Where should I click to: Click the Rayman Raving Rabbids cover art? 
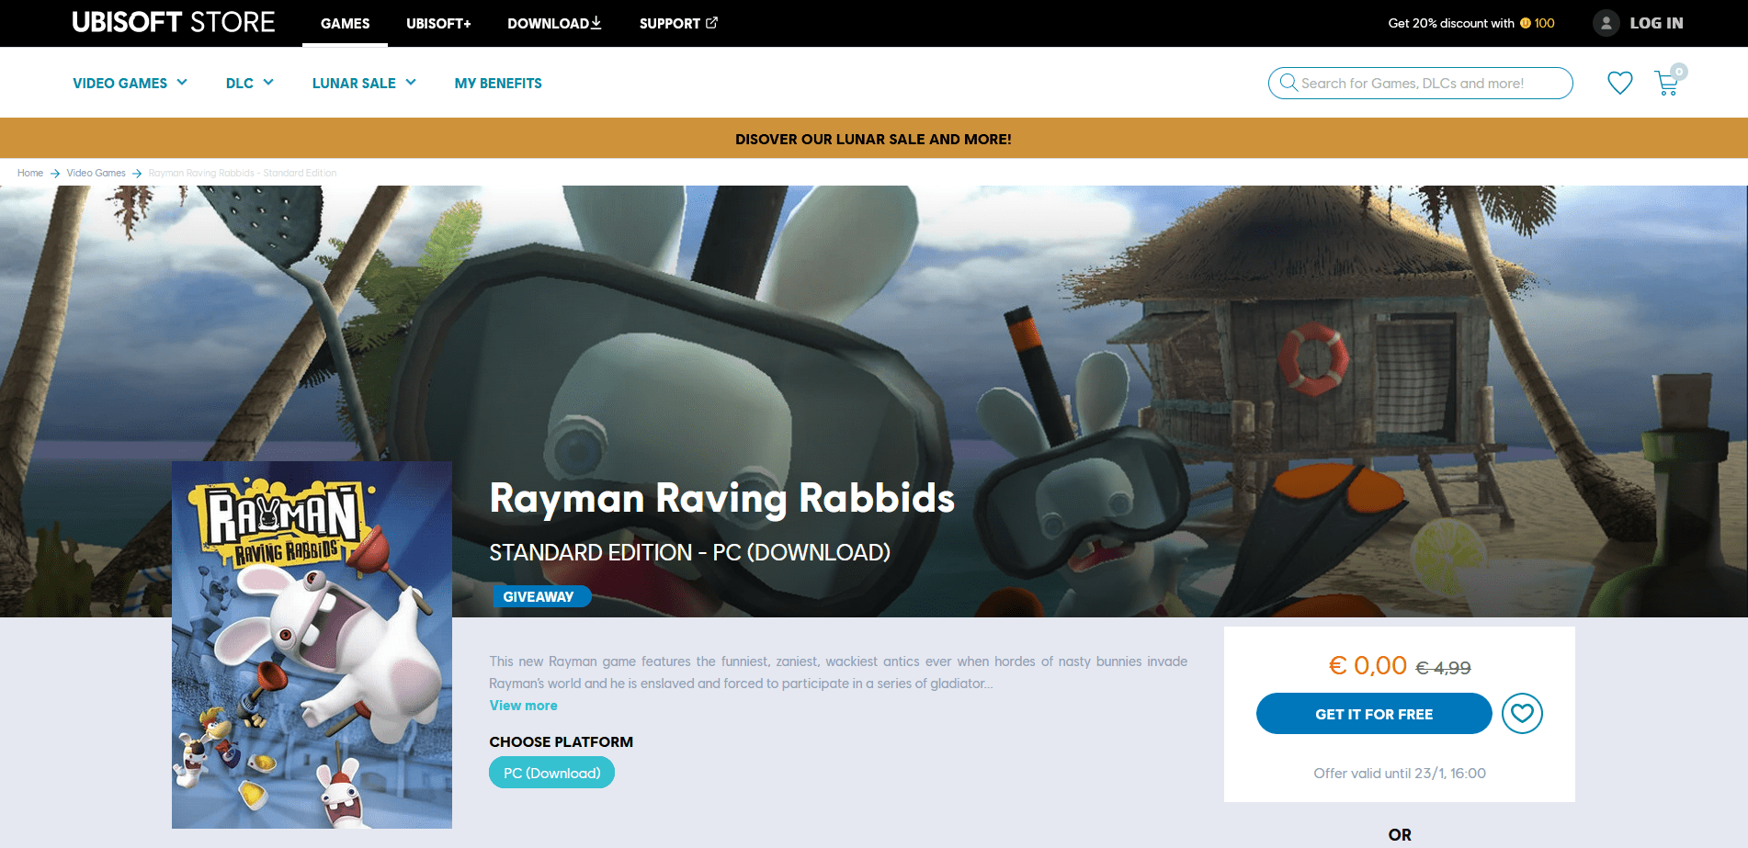pyautogui.click(x=312, y=645)
